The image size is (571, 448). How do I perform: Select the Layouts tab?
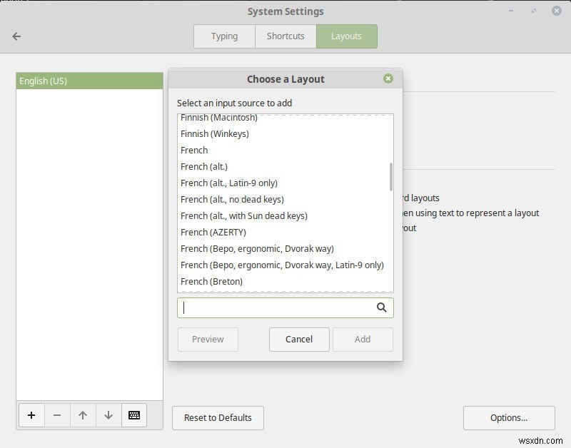pos(347,36)
